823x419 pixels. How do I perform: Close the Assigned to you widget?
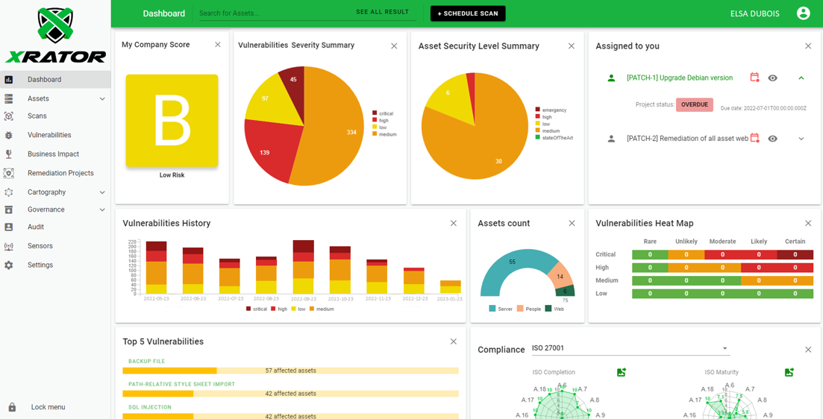808,46
